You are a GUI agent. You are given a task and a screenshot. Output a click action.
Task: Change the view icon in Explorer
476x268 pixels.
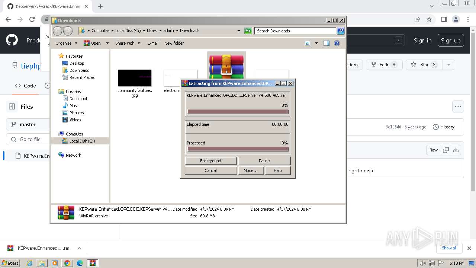point(308,43)
